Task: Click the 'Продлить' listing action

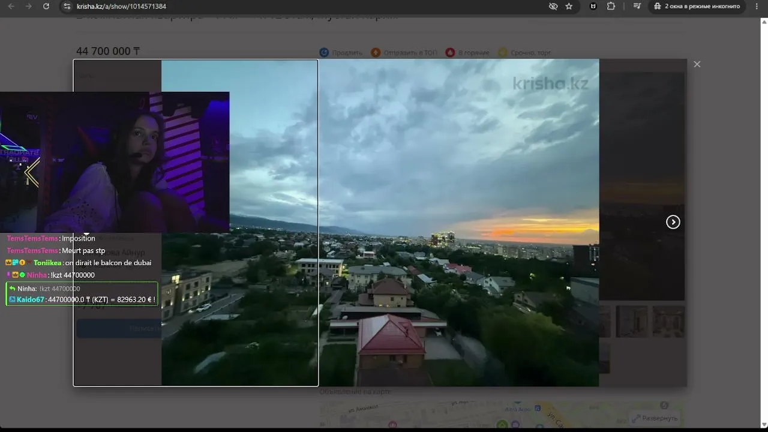Action: pos(341,53)
